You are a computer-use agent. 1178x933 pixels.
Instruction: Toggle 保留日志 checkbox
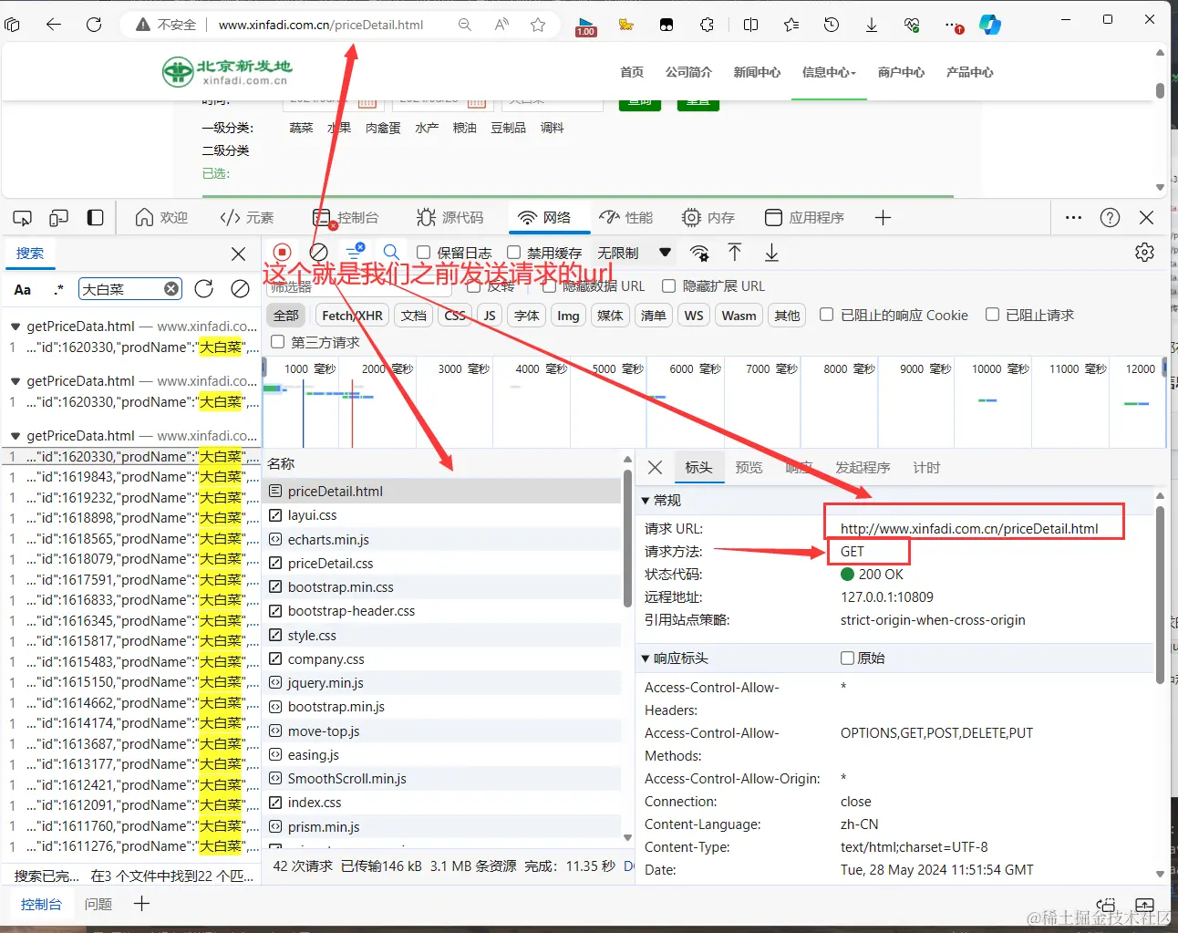coord(423,252)
